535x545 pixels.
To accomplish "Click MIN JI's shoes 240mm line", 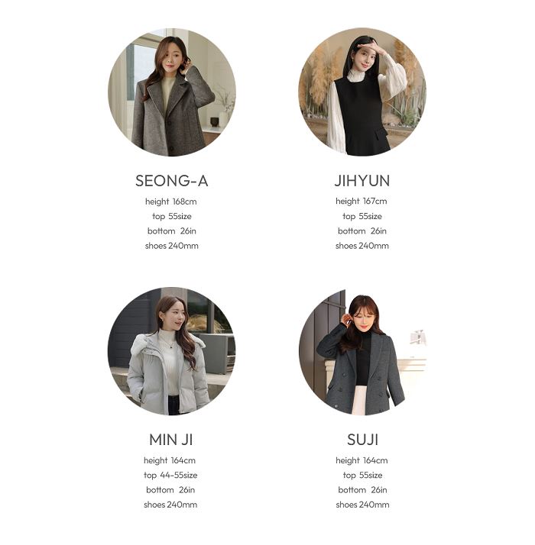I will tap(170, 505).
